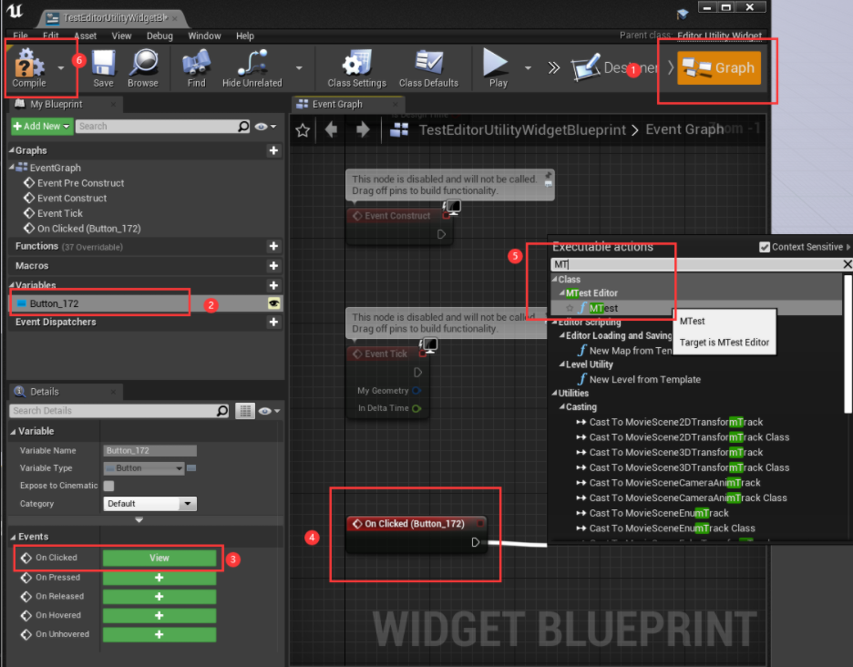Select Event Pre Construct in tree
Image resolution: width=853 pixels, height=667 pixels.
(x=80, y=183)
